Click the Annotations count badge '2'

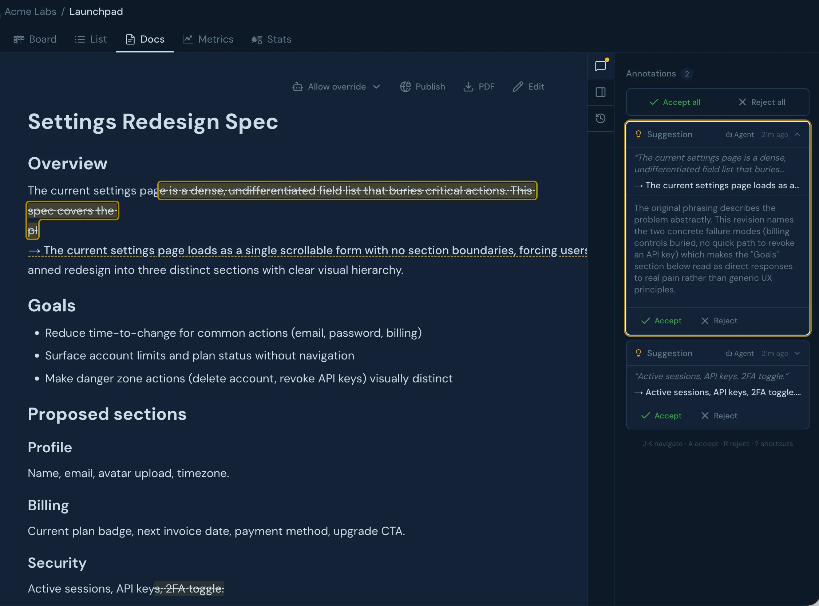pyautogui.click(x=687, y=74)
